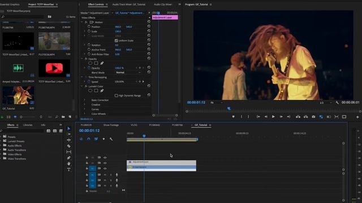This screenshot has height=203, width=362.
Task: Add marker in Program monitor
Action: click(234, 117)
